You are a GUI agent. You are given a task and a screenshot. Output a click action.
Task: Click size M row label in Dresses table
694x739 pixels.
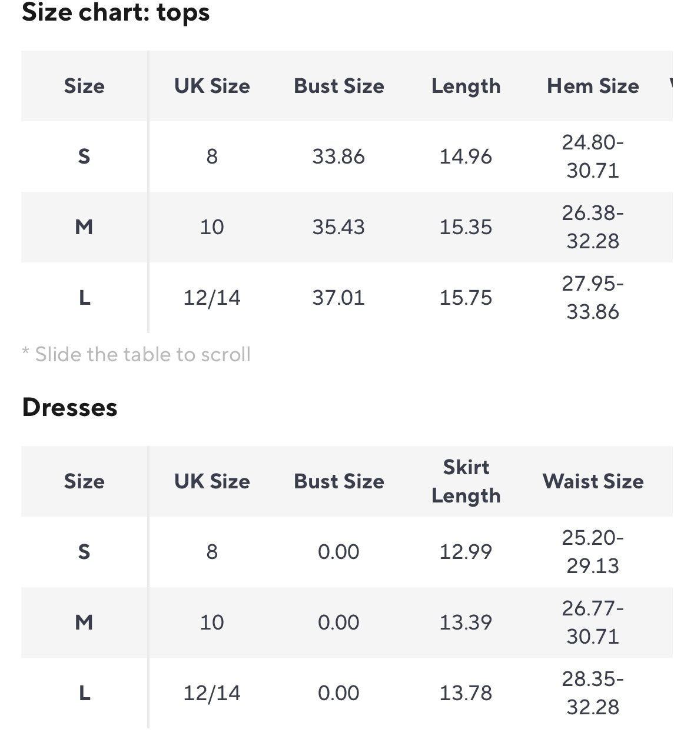84,623
